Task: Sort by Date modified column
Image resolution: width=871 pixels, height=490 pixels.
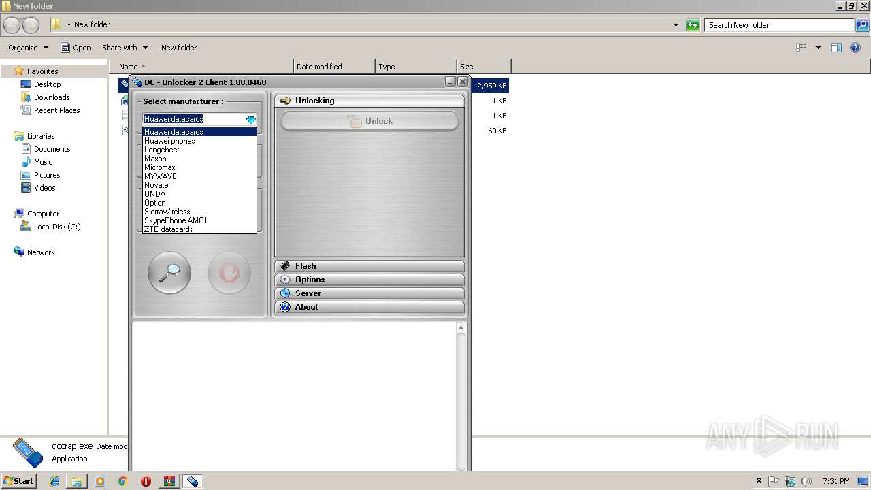Action: [x=334, y=67]
